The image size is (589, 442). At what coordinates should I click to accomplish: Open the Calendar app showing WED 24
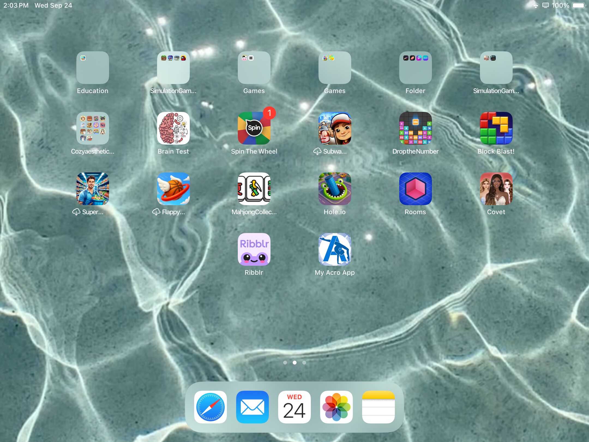(x=294, y=407)
